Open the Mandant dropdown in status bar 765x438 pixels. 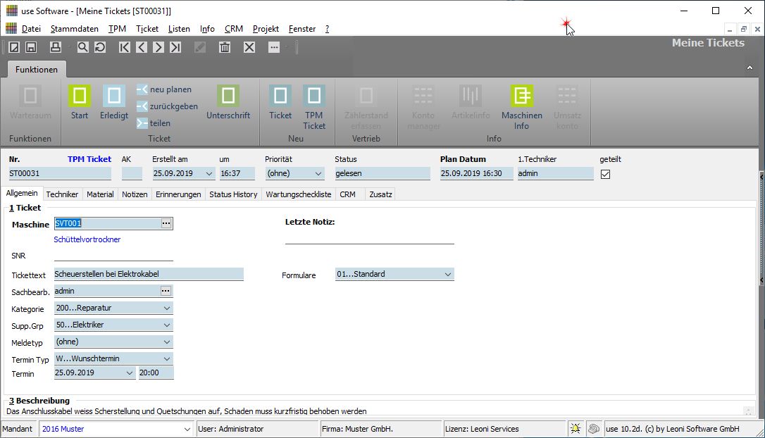coord(187,430)
